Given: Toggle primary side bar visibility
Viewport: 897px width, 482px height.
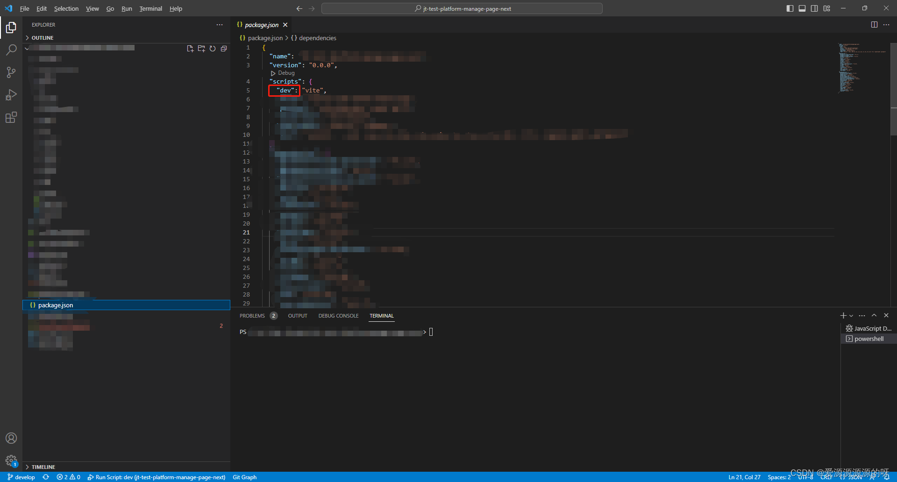Looking at the screenshot, I should pyautogui.click(x=790, y=8).
